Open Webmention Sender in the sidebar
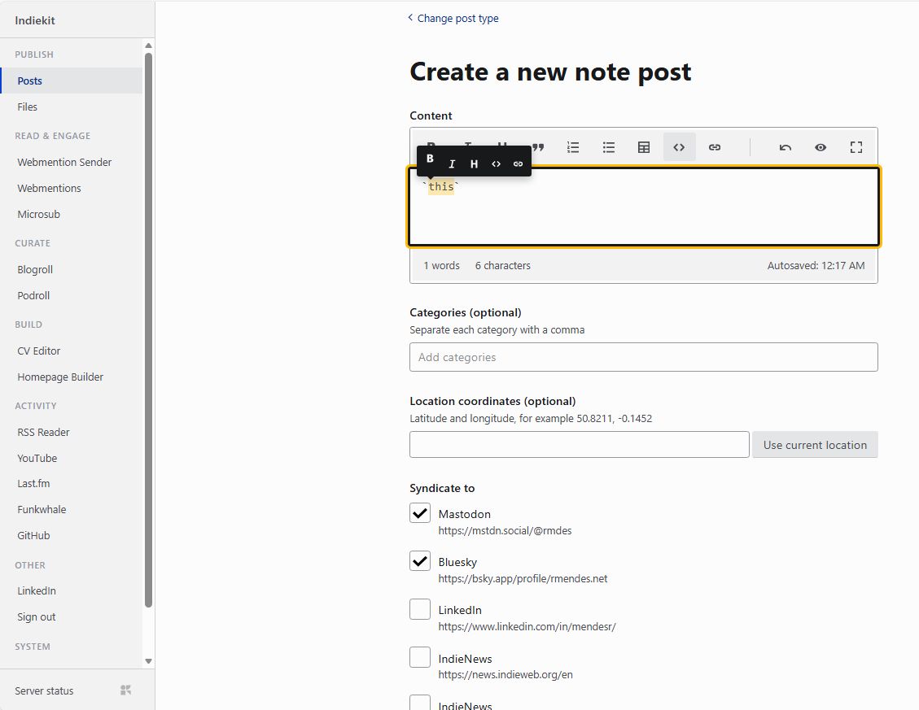This screenshot has height=710, width=919. (64, 162)
